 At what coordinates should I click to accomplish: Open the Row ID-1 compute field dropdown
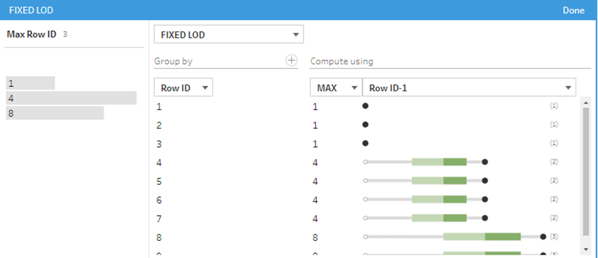tap(469, 88)
